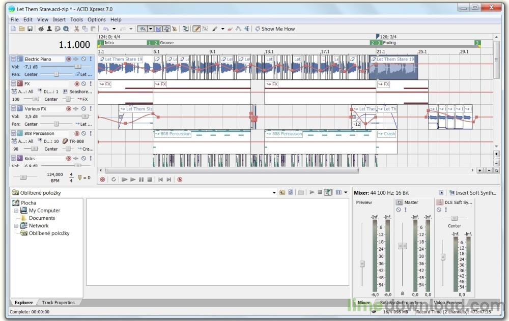Select the Draw pencil tool
Image resolution: width=509 pixels, height=321 pixels.
tap(196, 29)
